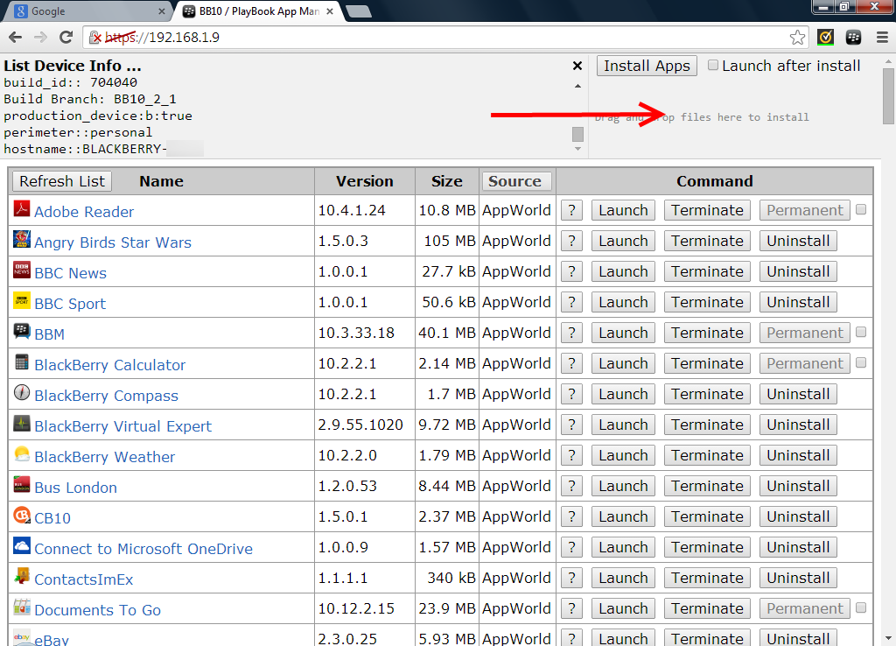The image size is (896, 646).
Task: Open the Bus London link
Action: (x=75, y=488)
